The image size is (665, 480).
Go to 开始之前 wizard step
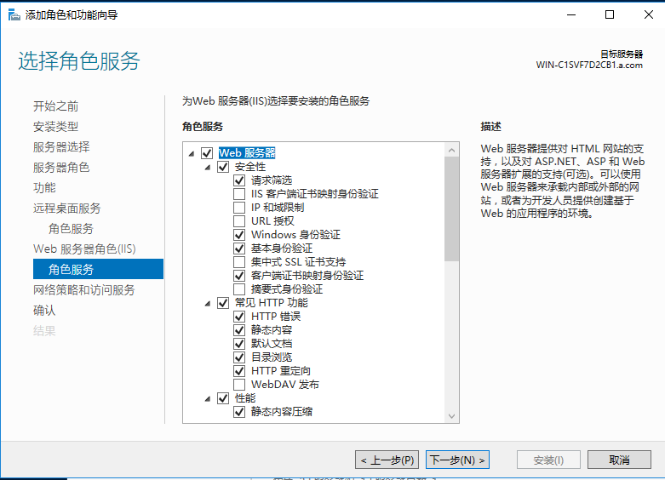[55, 106]
